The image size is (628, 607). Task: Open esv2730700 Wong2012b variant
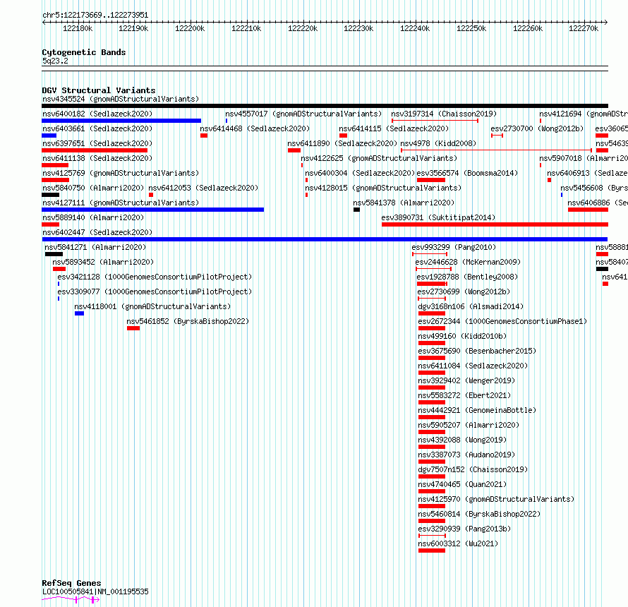pyautogui.click(x=537, y=128)
